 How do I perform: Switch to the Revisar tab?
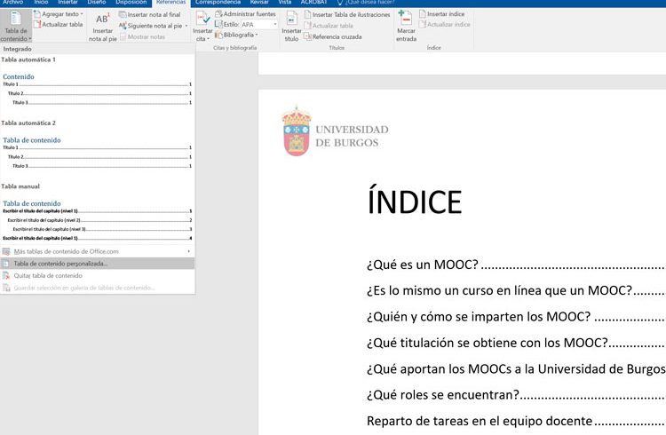[259, 2]
